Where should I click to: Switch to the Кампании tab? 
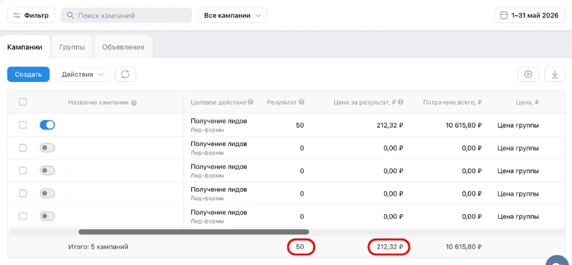click(24, 47)
